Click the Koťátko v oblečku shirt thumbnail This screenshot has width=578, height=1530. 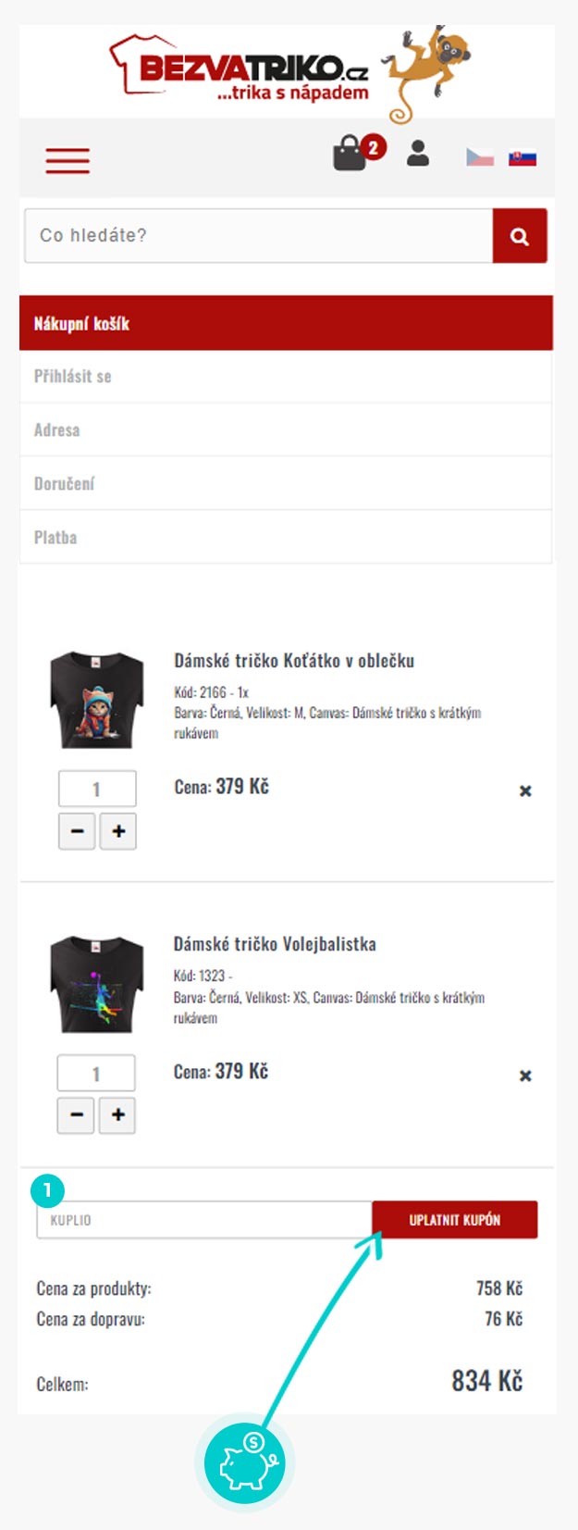pos(96,701)
